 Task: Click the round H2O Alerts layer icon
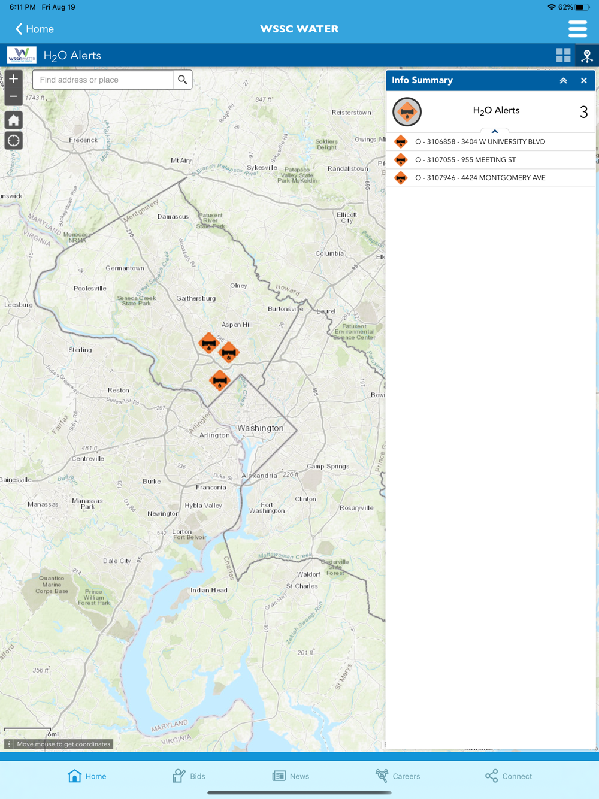click(x=407, y=111)
